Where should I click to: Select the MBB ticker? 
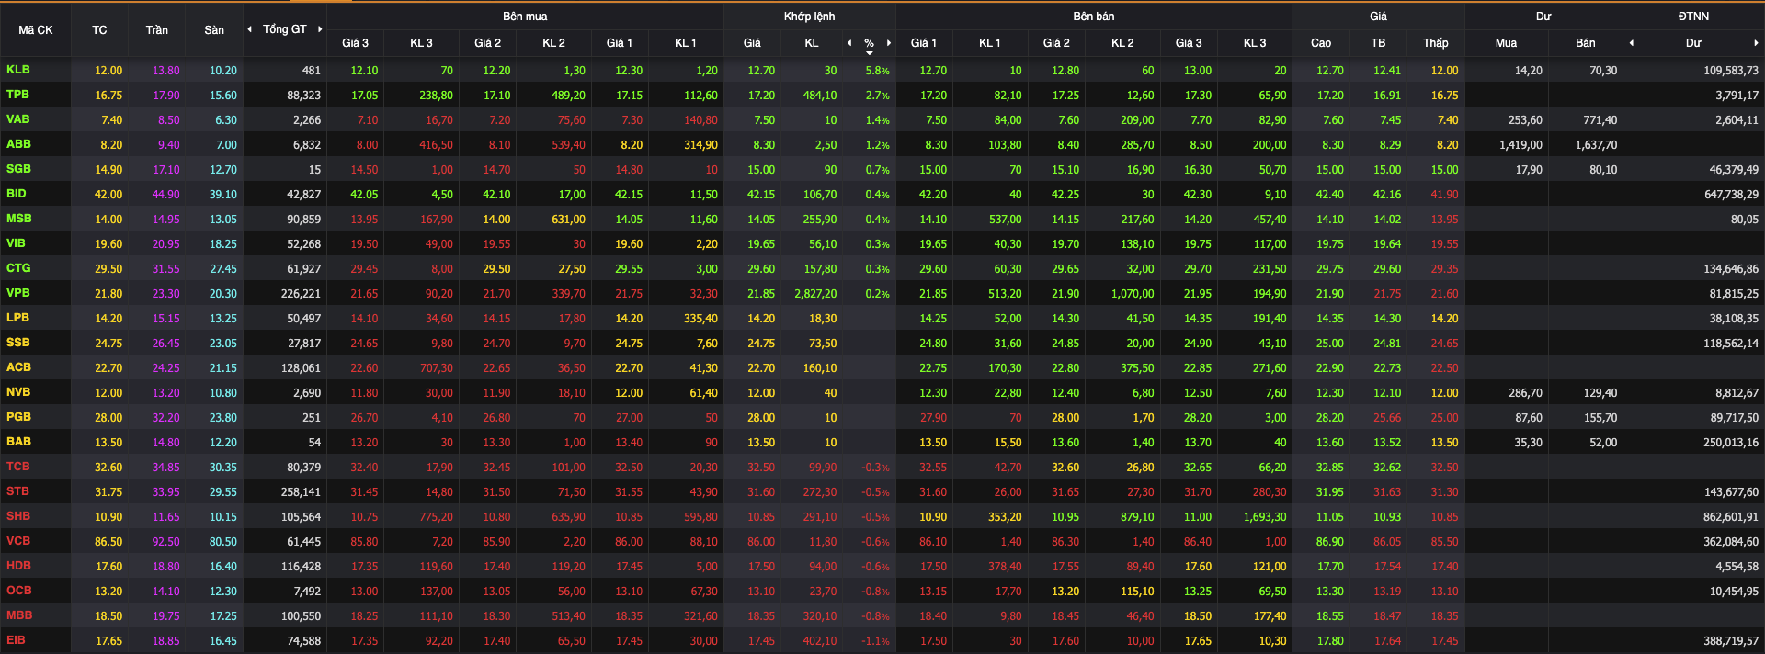pyautogui.click(x=19, y=615)
